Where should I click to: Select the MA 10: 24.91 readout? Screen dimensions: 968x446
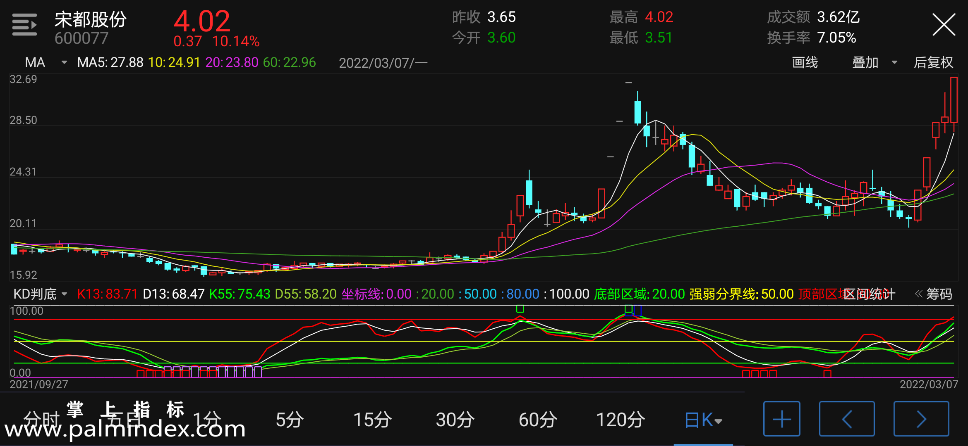pos(174,62)
